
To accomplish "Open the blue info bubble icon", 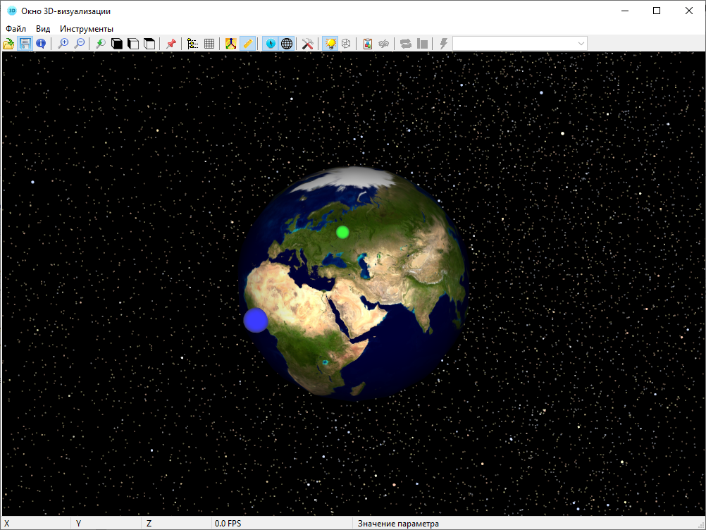I will point(41,44).
